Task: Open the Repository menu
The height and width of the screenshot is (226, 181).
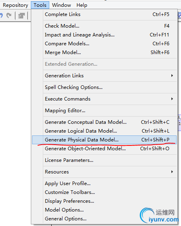Action: pos(15,5)
